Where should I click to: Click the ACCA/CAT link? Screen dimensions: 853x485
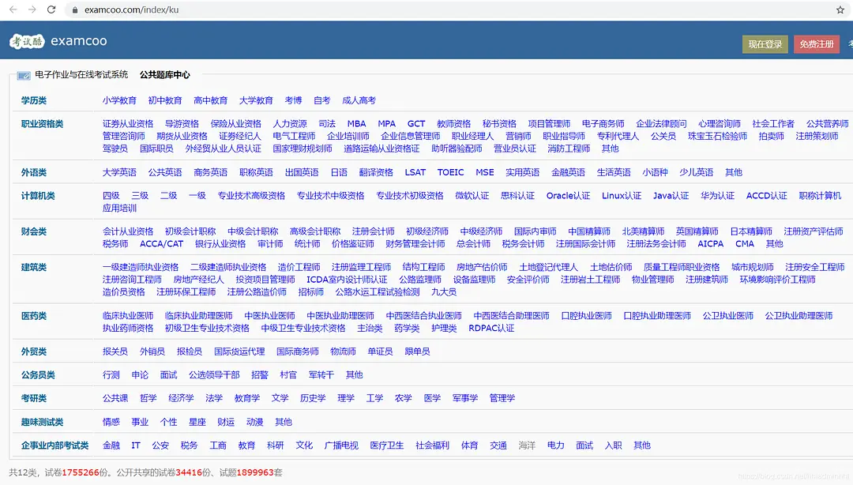[x=161, y=244]
